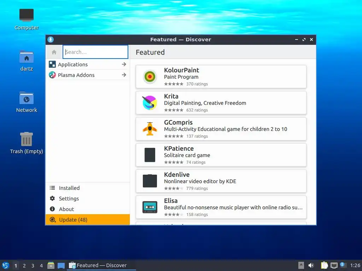Open Discover Settings page
Screen dimensions: 362x271
click(88, 198)
